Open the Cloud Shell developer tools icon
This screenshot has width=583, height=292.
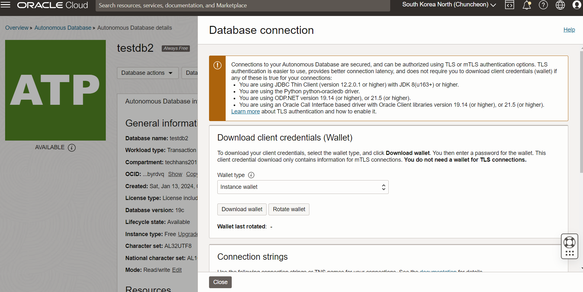pos(509,5)
